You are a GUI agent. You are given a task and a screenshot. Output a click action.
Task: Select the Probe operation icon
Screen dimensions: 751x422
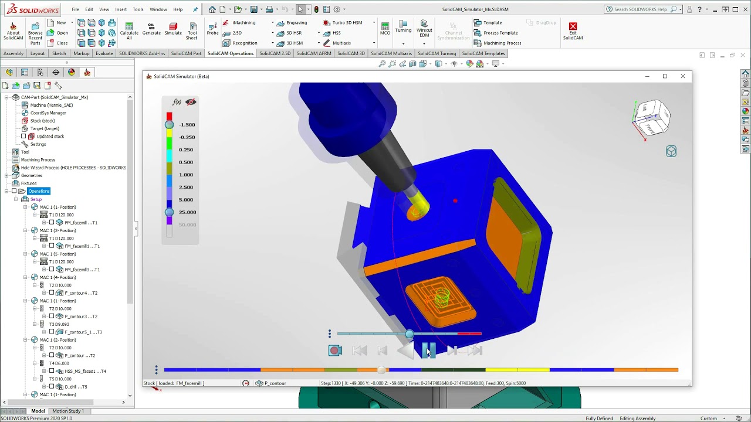[212, 26]
